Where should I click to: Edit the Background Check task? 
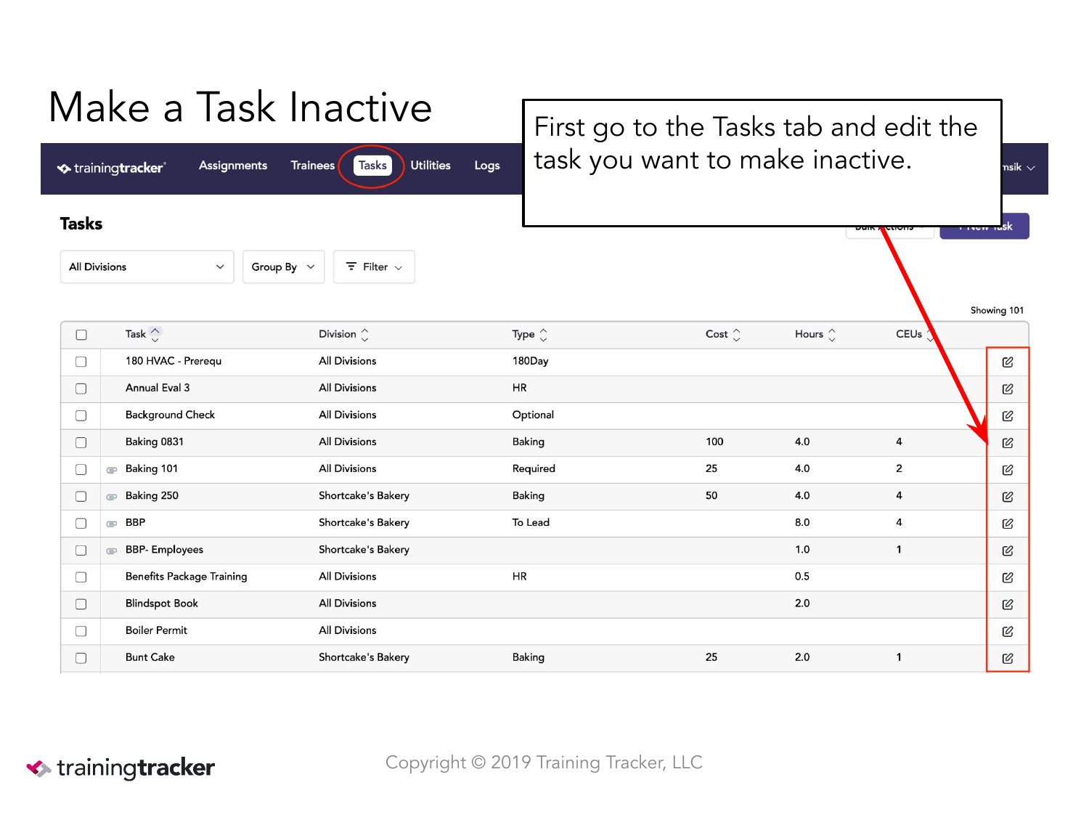(1008, 415)
